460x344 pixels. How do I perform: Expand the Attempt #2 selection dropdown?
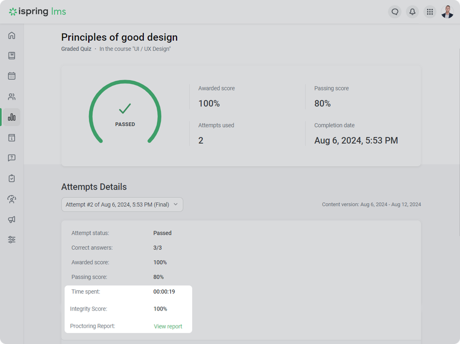click(x=122, y=205)
